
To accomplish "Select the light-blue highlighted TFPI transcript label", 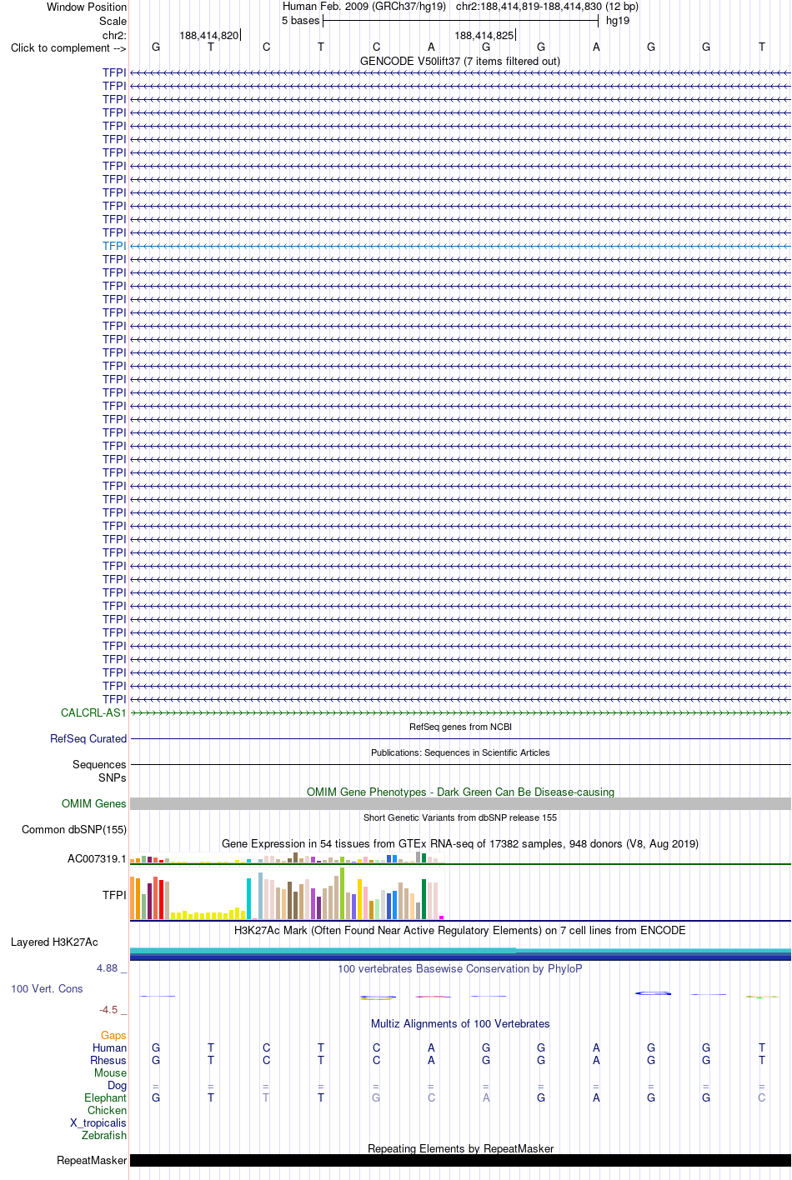I will point(114,246).
